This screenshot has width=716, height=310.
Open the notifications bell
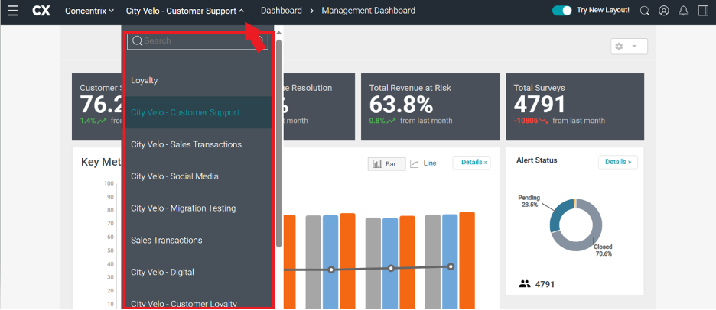(x=684, y=11)
